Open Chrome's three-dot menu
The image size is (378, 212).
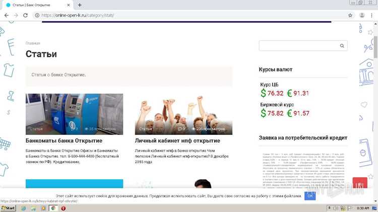click(371, 15)
